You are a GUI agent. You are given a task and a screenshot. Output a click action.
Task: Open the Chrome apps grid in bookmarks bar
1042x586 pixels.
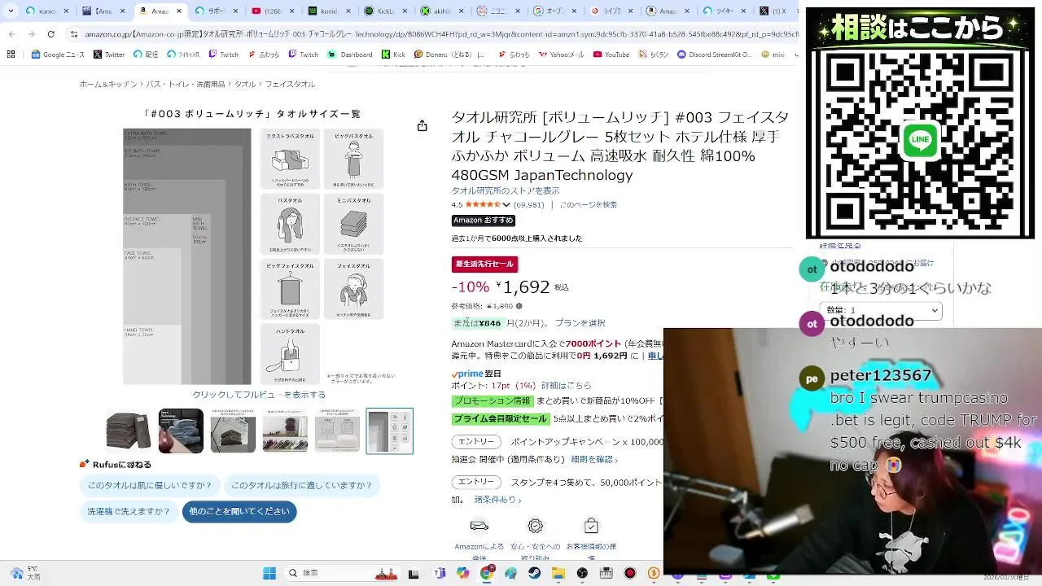(11, 55)
